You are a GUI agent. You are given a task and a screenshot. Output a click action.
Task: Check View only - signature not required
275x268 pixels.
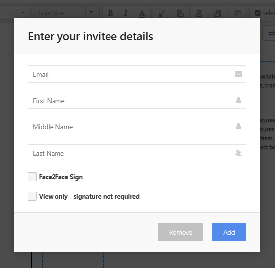point(32,196)
